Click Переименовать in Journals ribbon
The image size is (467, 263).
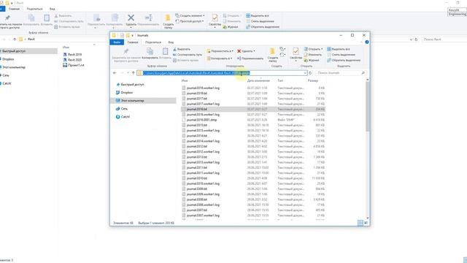pos(250,58)
